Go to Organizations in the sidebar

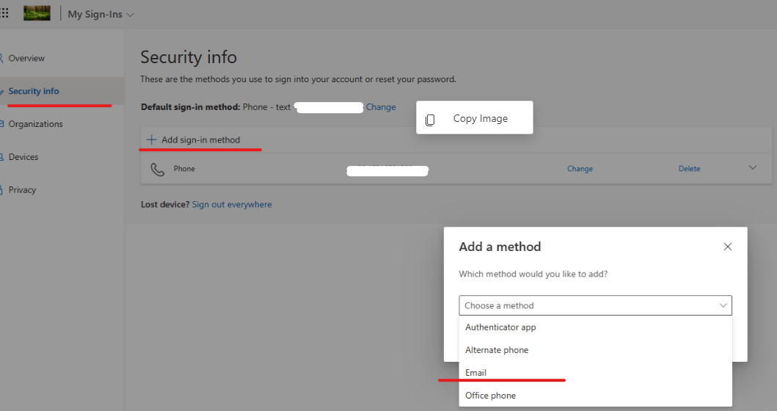click(x=35, y=124)
